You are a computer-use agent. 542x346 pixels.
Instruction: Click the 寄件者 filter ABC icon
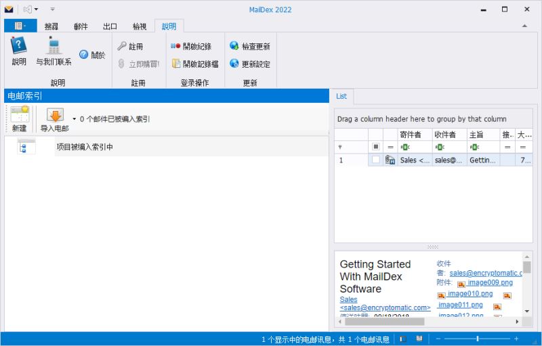[x=405, y=147]
